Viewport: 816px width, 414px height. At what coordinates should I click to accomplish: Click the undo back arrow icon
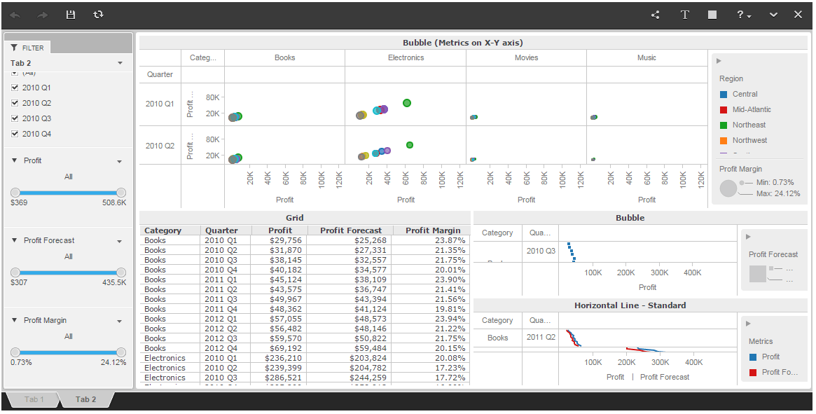click(x=15, y=15)
